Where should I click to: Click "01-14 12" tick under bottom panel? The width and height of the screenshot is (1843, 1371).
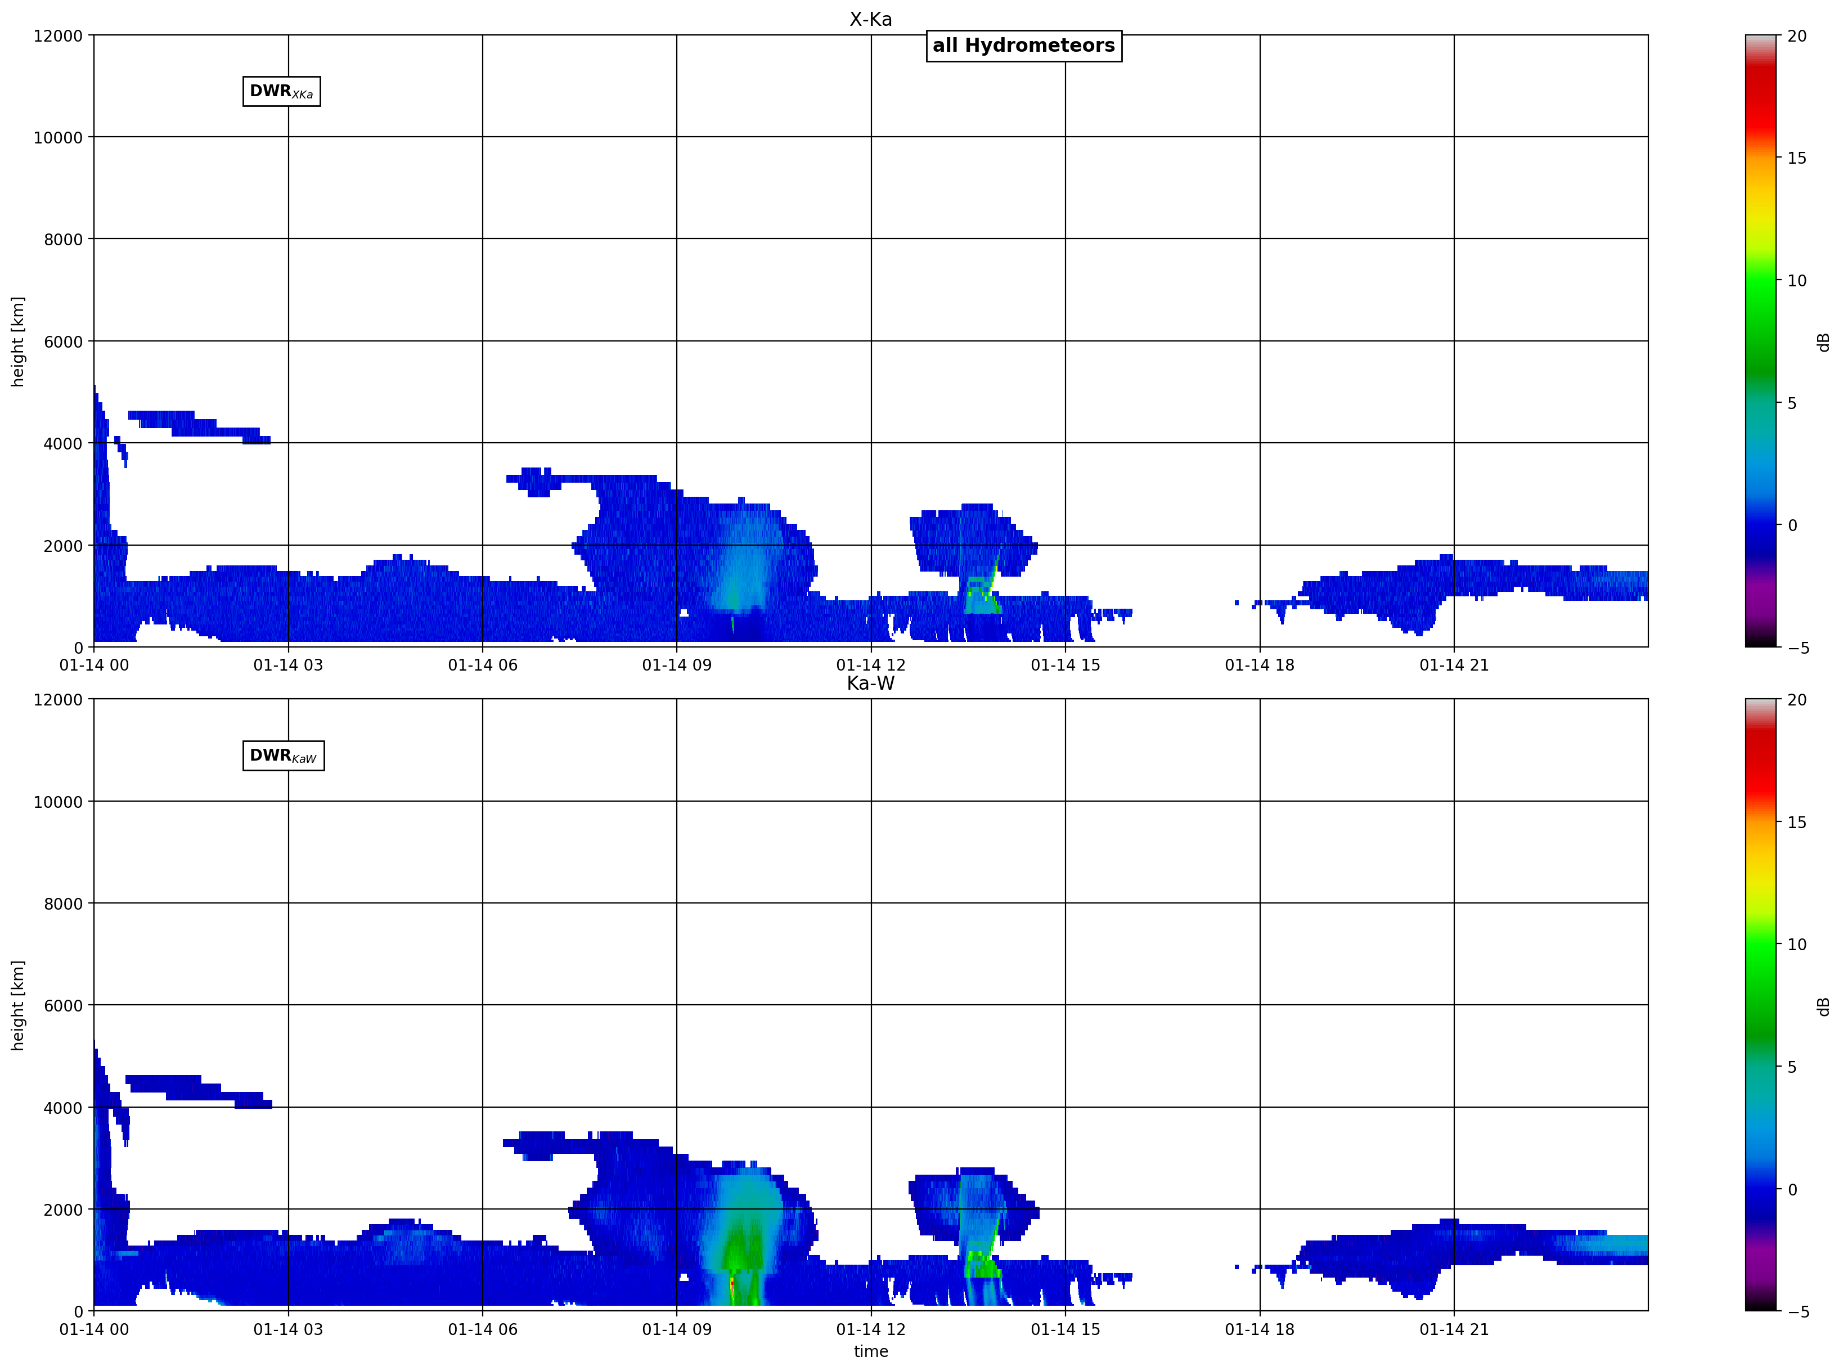coord(870,1329)
